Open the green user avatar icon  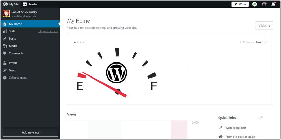255,4
